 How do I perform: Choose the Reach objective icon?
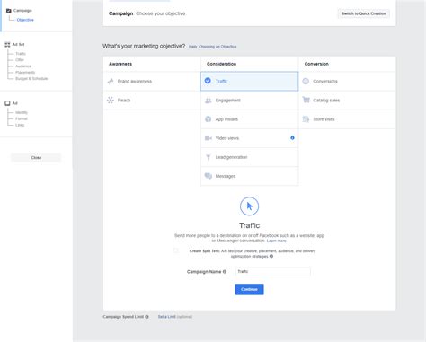pyautogui.click(x=111, y=100)
